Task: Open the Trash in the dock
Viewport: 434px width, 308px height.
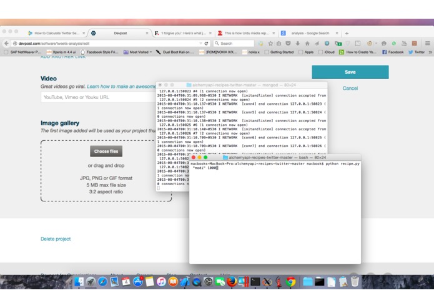Action: (x=355, y=282)
